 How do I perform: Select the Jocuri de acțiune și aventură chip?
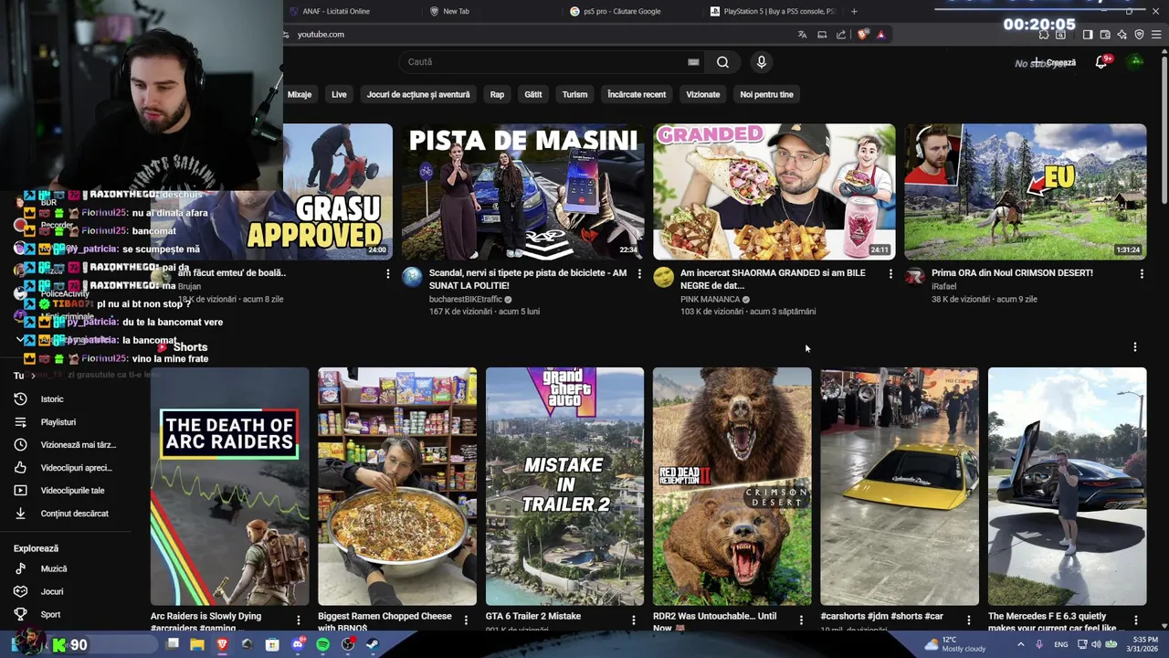tap(418, 94)
